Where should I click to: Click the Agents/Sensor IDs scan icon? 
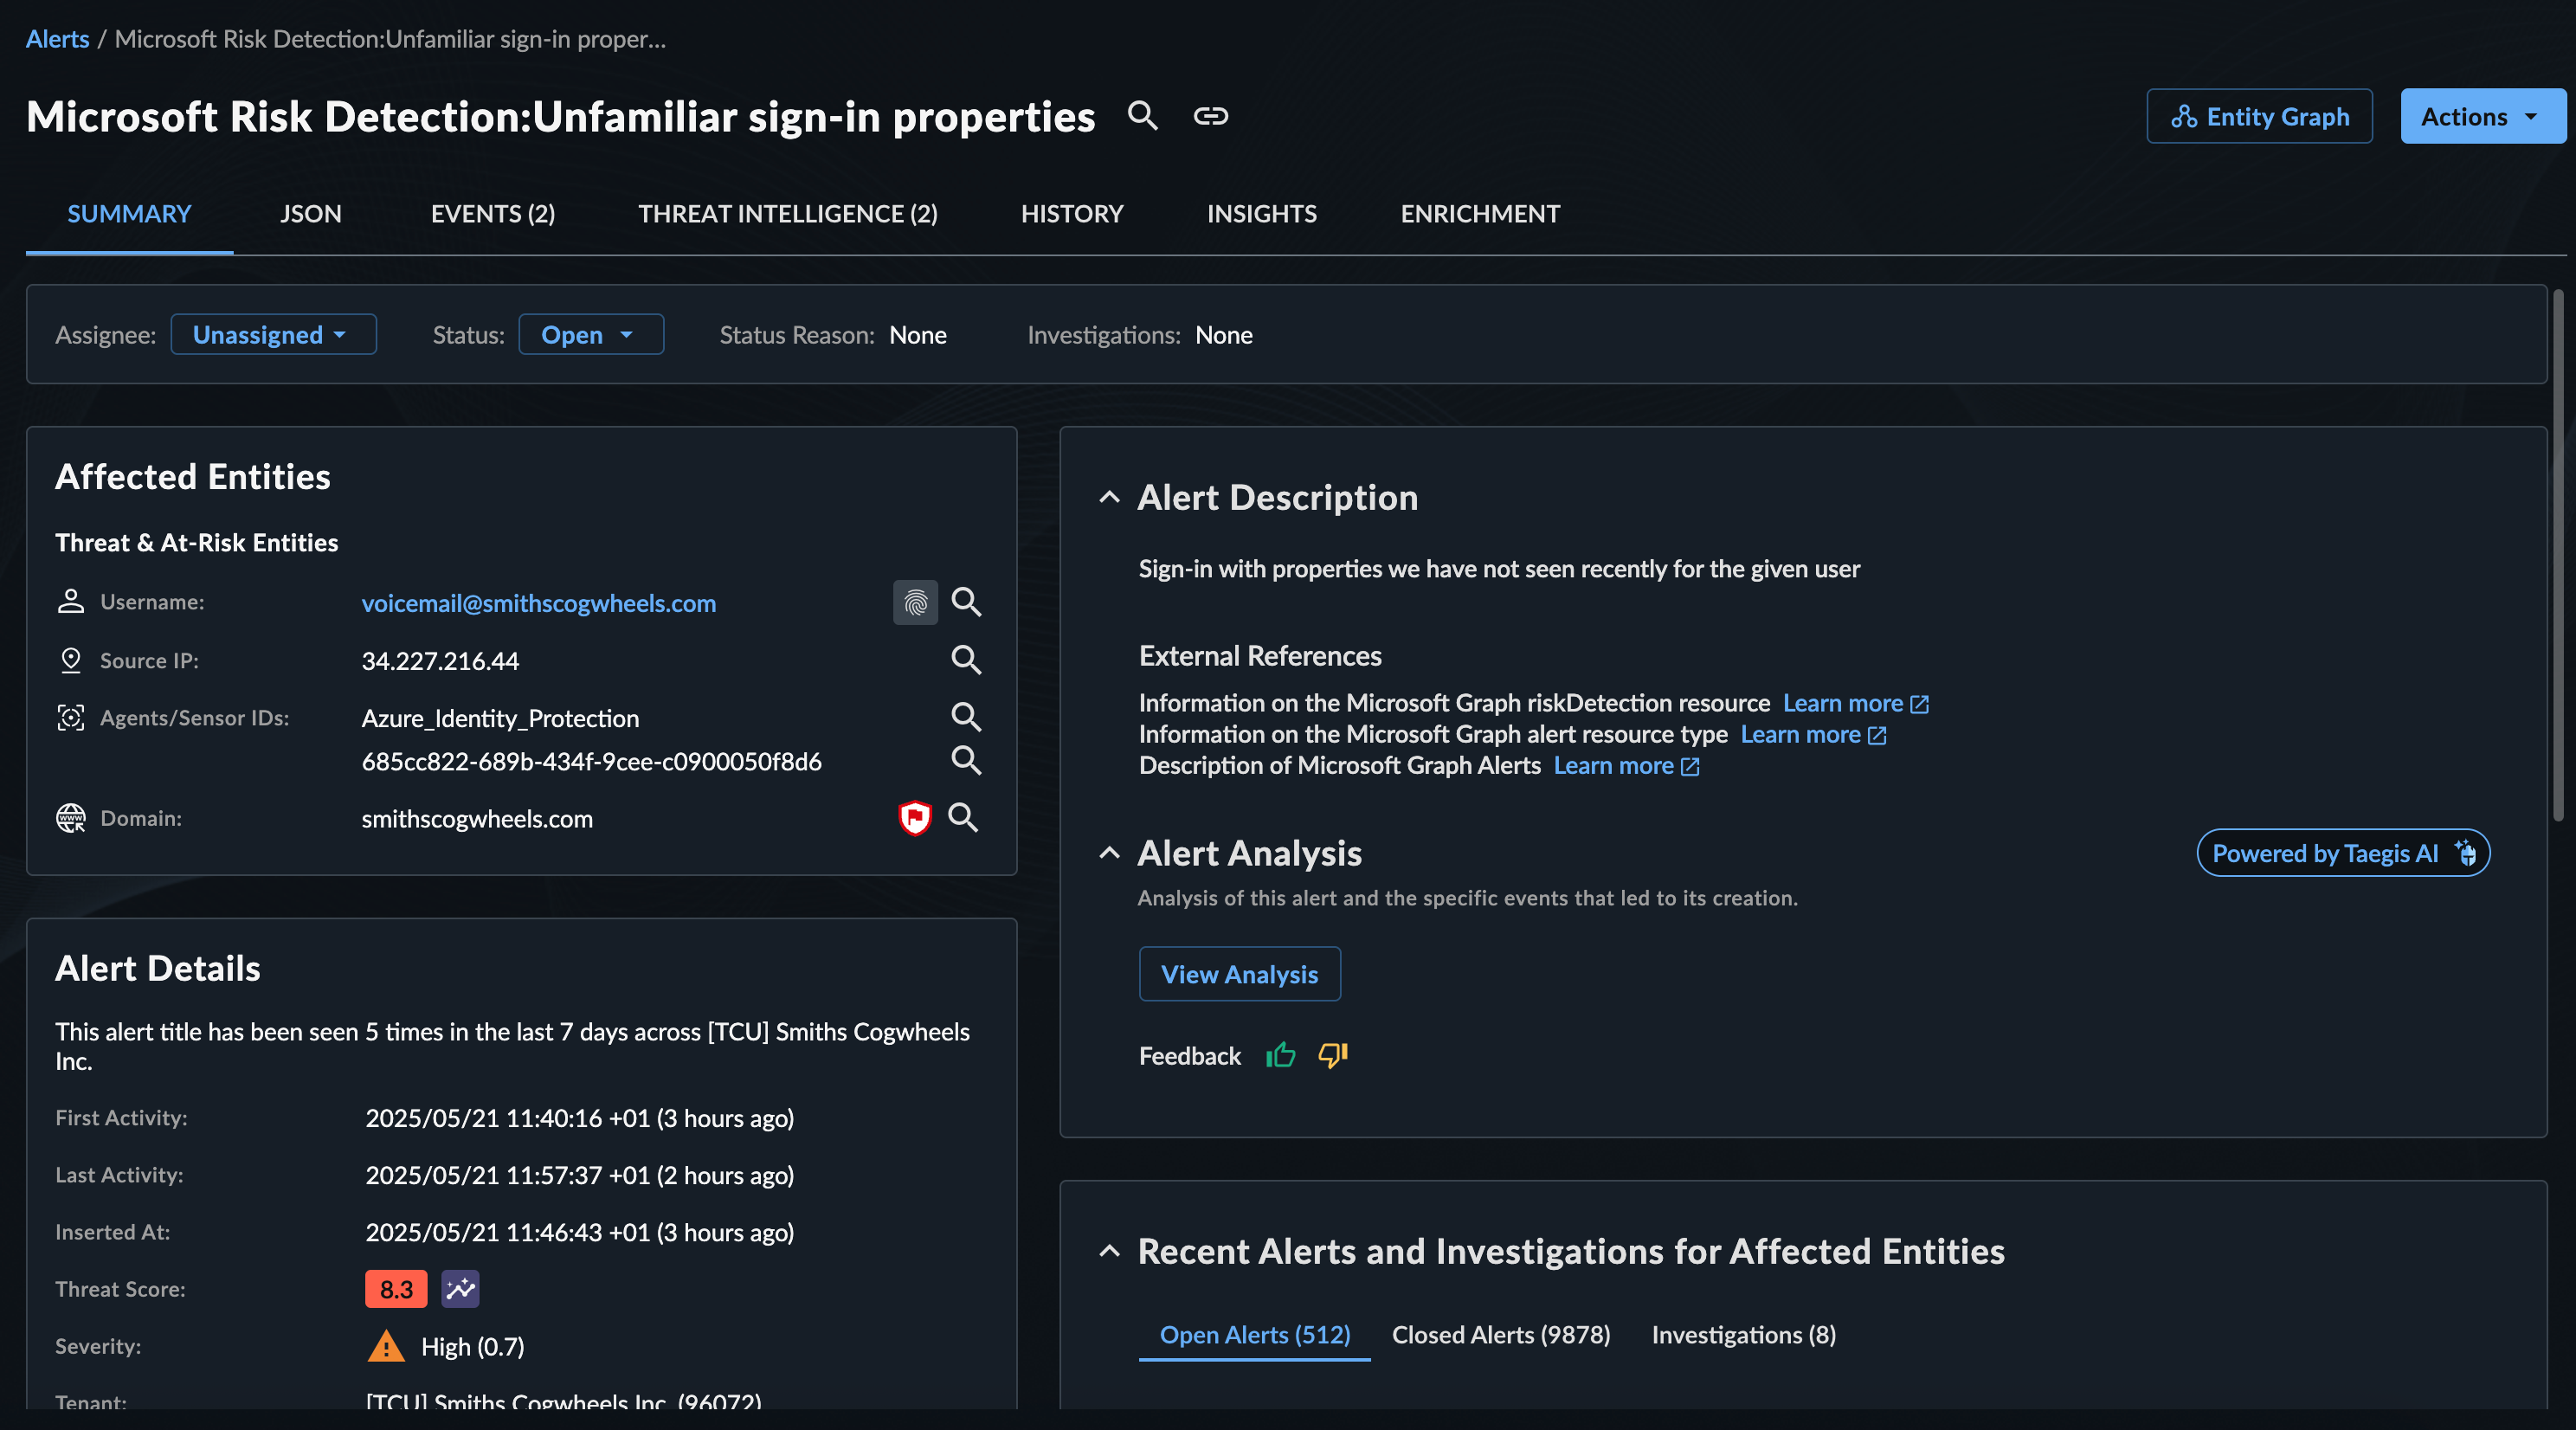[x=70, y=717]
